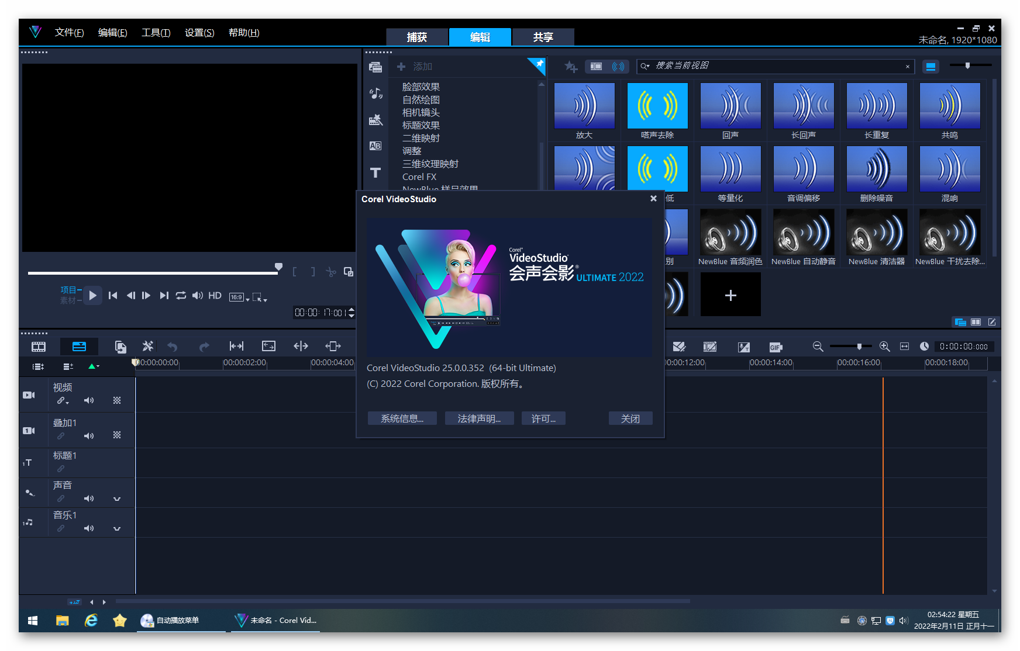Toggle HD preview

coord(215,296)
